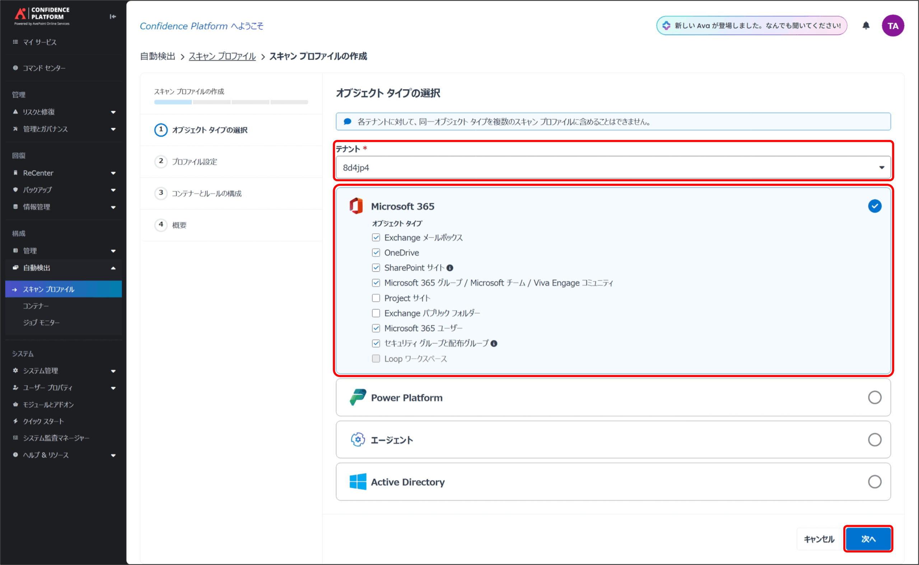Collapse the sidebar with the arrow icon
This screenshot has height=565, width=919.
112,17
